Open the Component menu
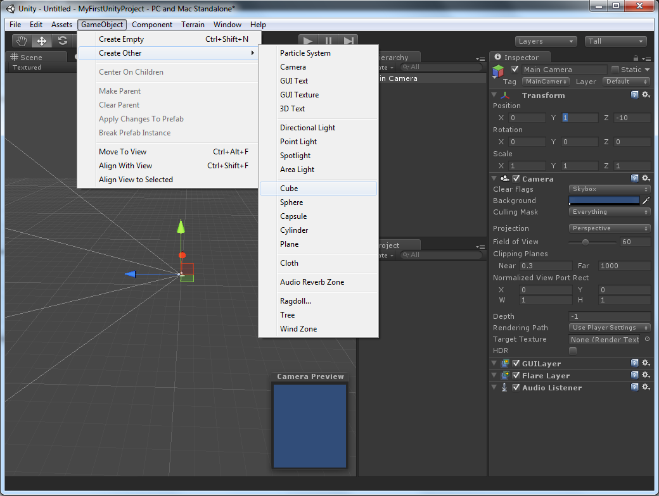Screen dimensions: 659x496 [151, 24]
